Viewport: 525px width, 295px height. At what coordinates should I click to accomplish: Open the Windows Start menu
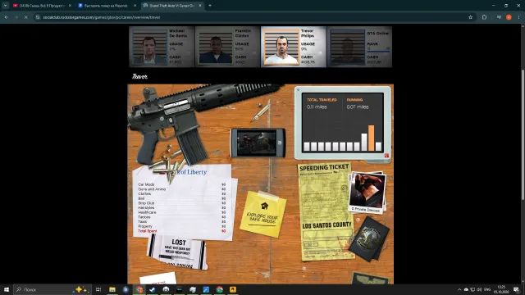(7, 289)
